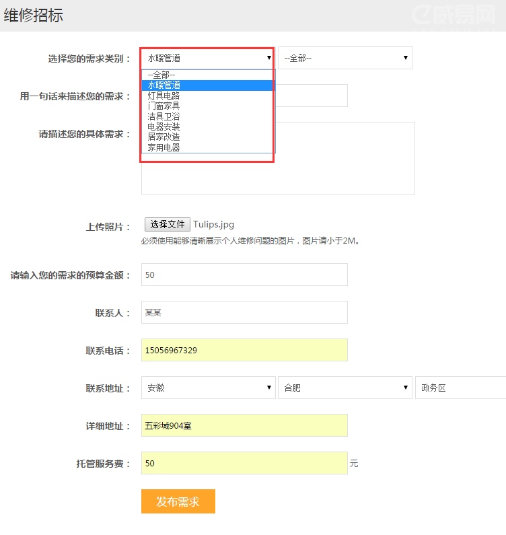Screen dimensions: 506x535
Task: Choose 门窗家具 in the open dropdown
Action: [x=164, y=106]
